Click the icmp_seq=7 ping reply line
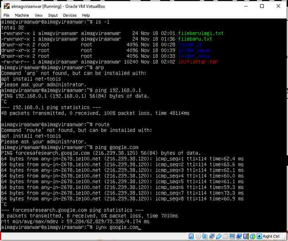The width and height of the screenshot is (288, 241). pyautogui.click(x=122, y=193)
